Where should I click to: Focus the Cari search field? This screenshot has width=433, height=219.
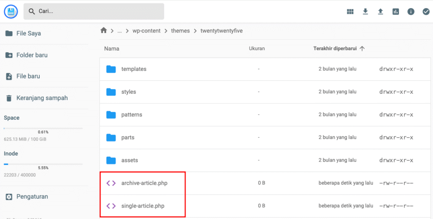(x=93, y=11)
